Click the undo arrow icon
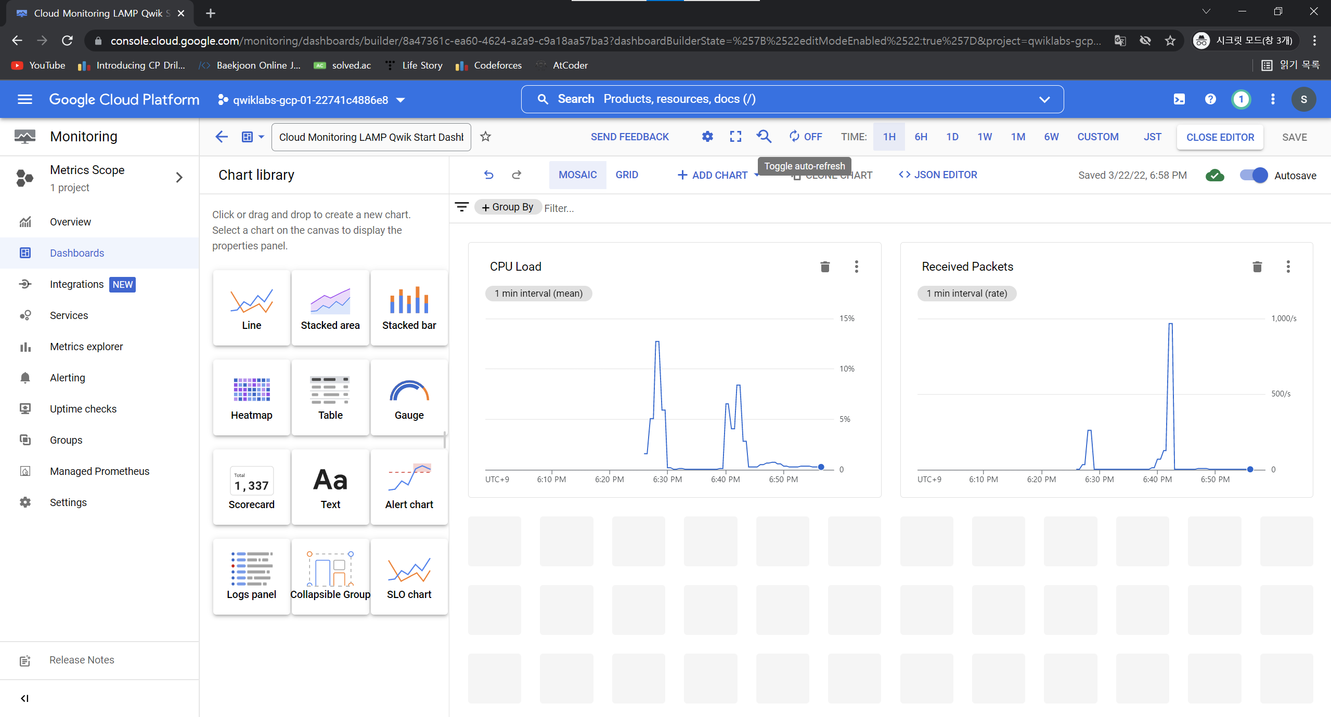The width and height of the screenshot is (1331, 717). point(488,175)
